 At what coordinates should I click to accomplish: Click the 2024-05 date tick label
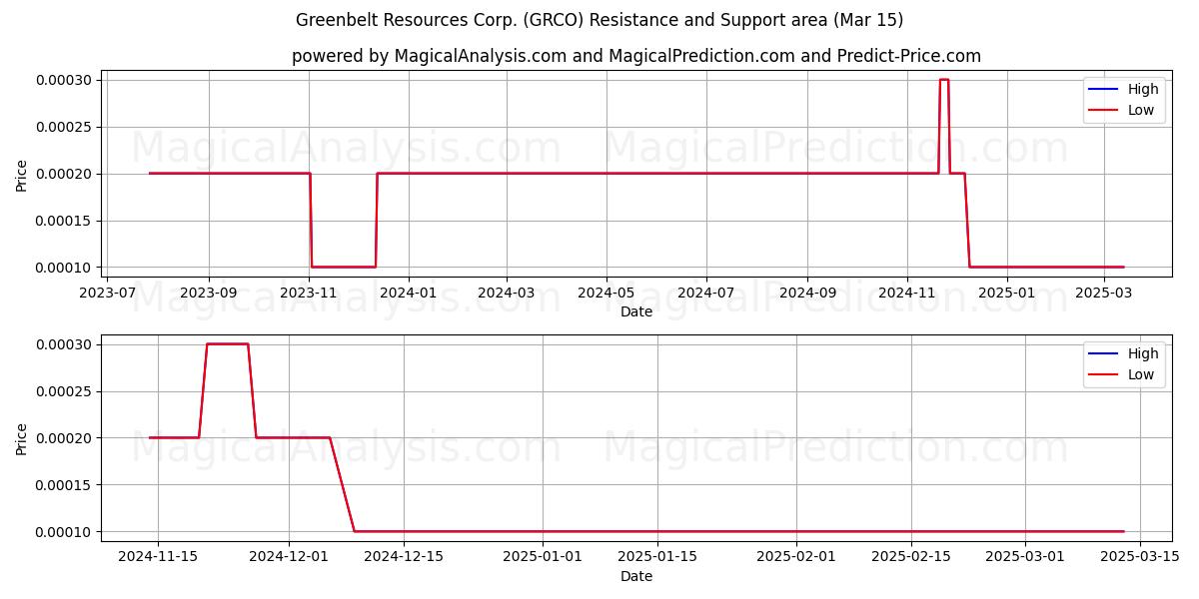click(x=606, y=294)
